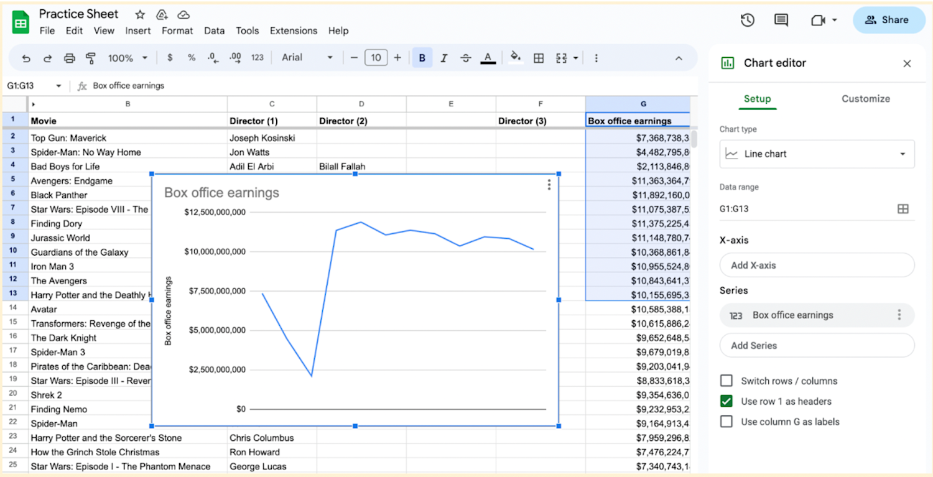This screenshot has width=933, height=477.
Task: Open the toolbar more options menu
Action: tap(596, 58)
